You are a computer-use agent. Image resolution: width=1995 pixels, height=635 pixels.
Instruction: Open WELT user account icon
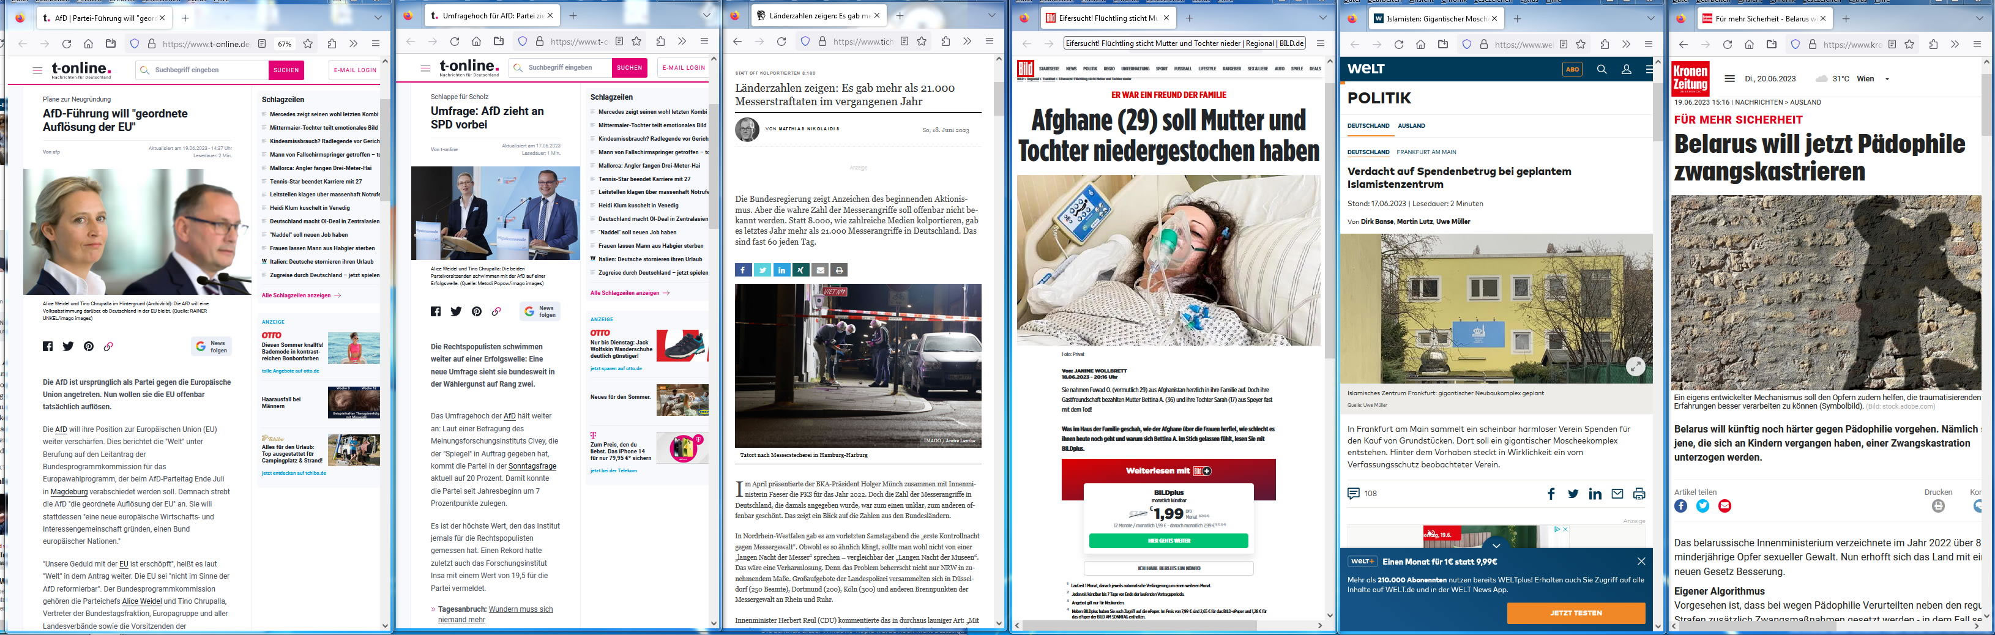click(x=1627, y=69)
